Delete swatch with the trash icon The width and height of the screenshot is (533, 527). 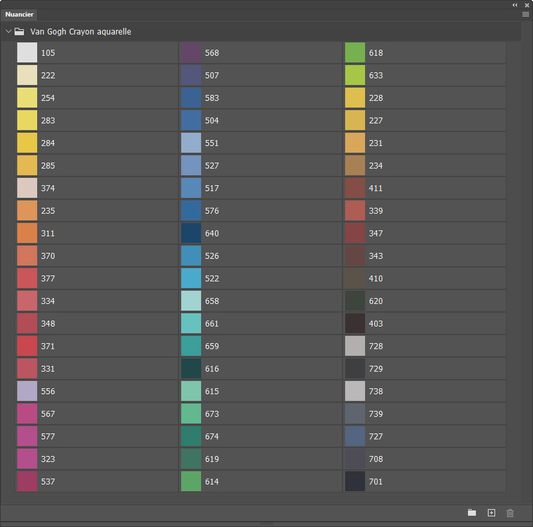point(510,512)
